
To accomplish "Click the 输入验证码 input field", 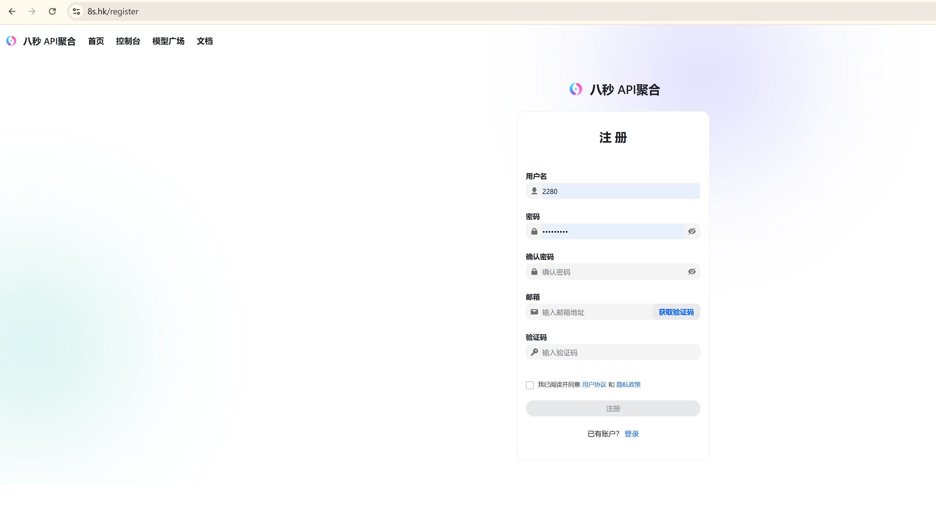I will click(613, 352).
